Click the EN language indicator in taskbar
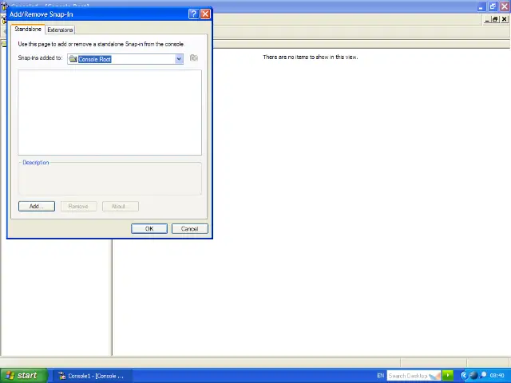511x383 pixels. point(380,375)
